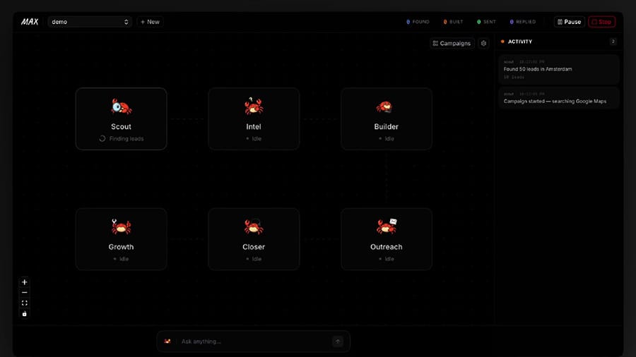This screenshot has width=636, height=357.
Task: Select the Intel crab icon
Action: pyautogui.click(x=253, y=107)
